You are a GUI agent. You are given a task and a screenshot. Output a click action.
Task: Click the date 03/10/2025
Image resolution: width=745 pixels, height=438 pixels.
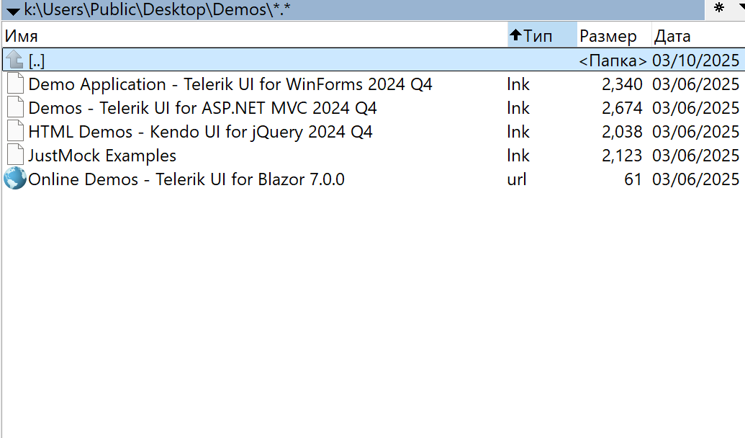[x=695, y=61]
